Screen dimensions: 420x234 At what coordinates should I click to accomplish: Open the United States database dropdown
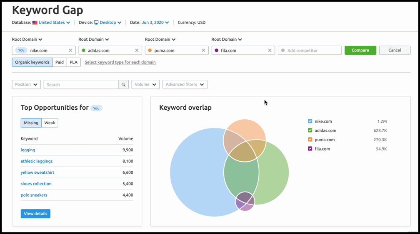(x=54, y=22)
